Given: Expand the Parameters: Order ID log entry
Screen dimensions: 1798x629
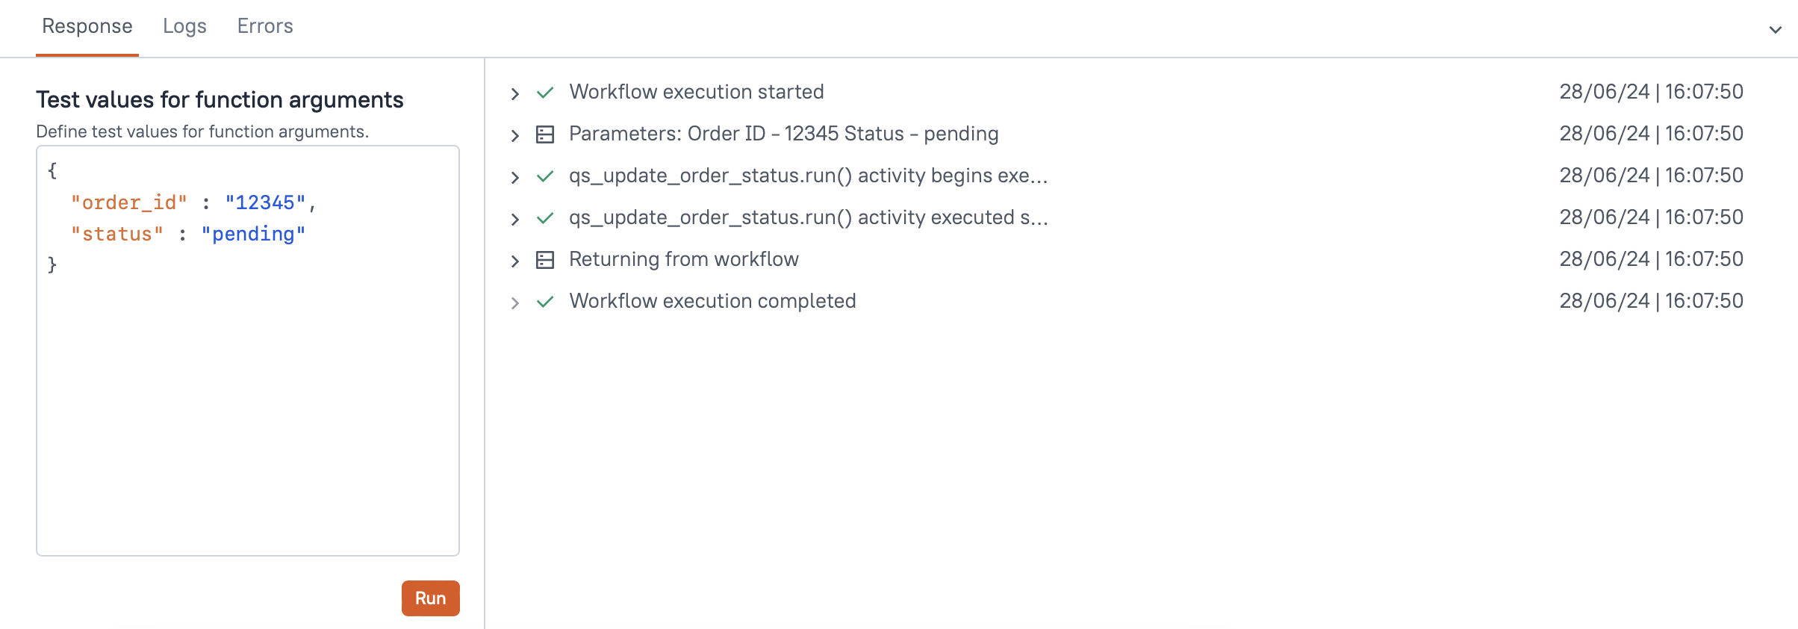Looking at the screenshot, I should [x=514, y=134].
